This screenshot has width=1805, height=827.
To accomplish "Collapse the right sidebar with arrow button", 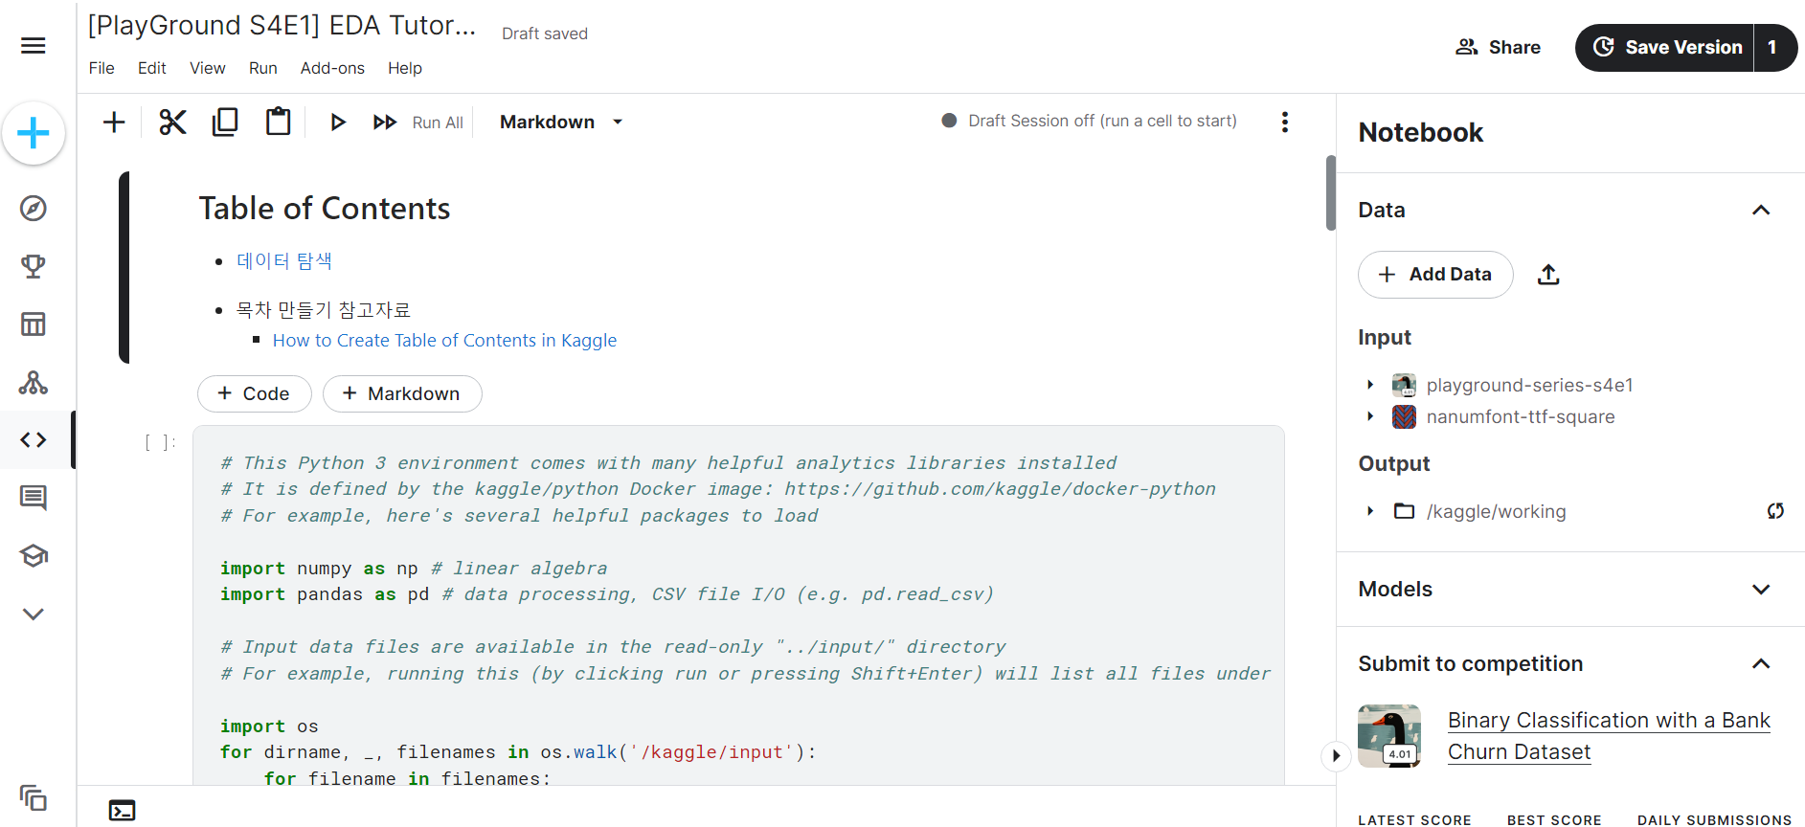I will tap(1336, 755).
